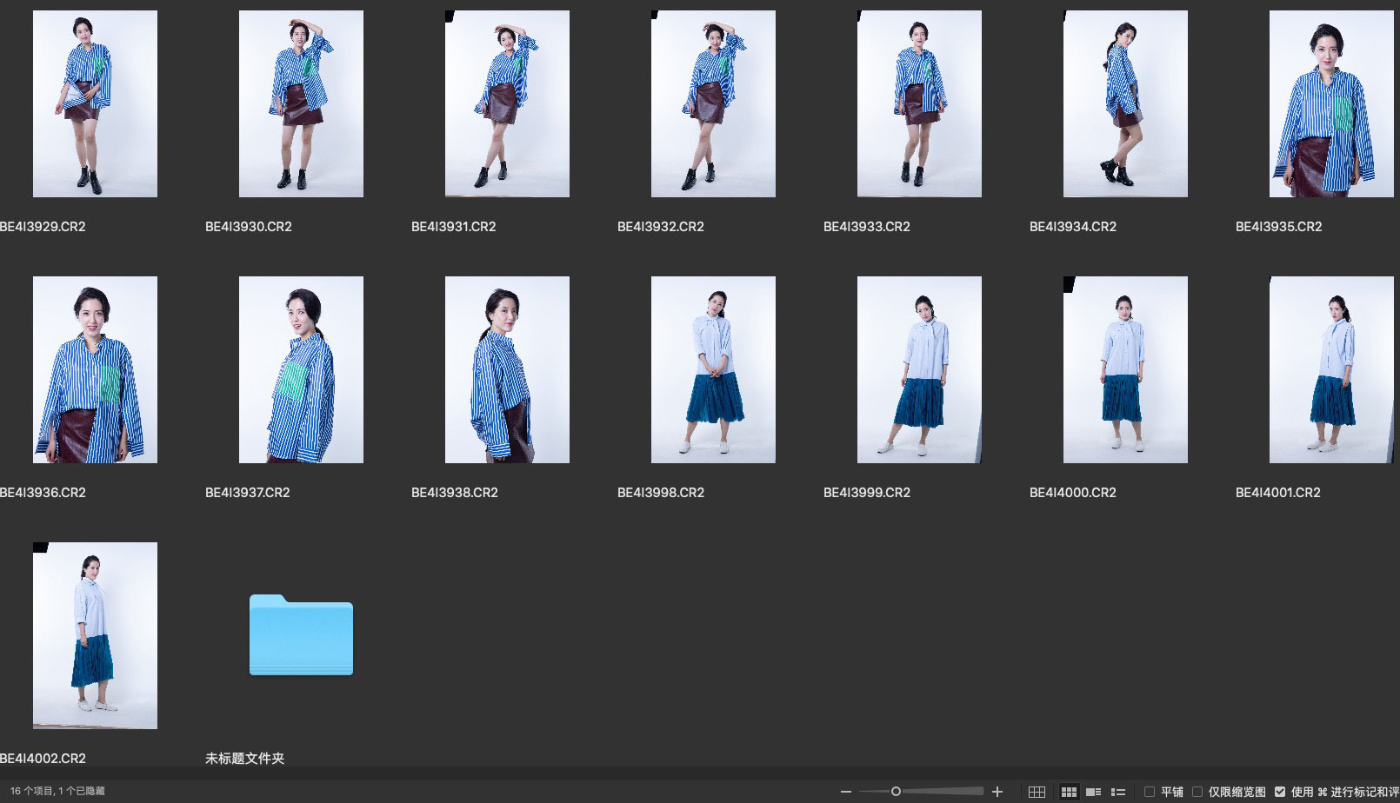Click the 未标题文件夹 folder name label

pyautogui.click(x=244, y=759)
